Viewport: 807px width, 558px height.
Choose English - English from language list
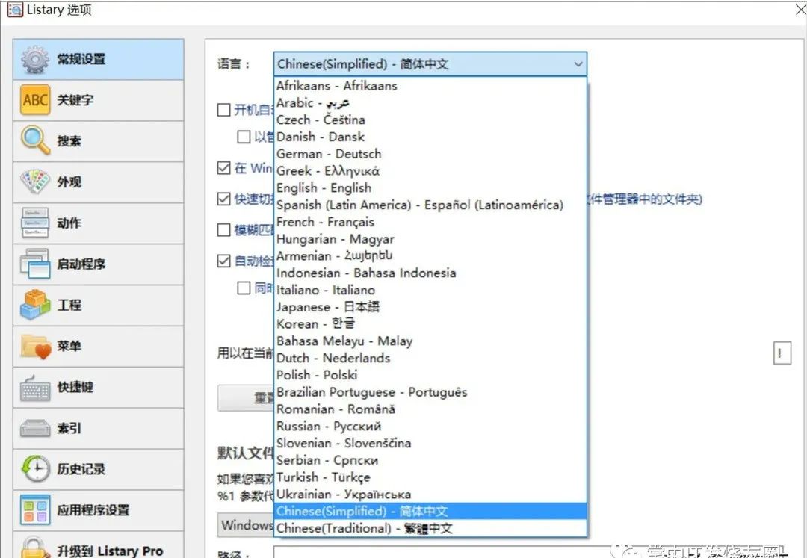(x=323, y=187)
